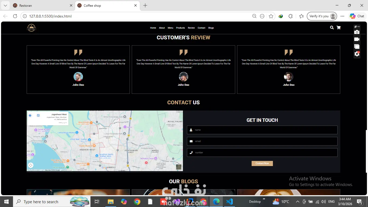This screenshot has width=368, height=207.
Task: Click the taskbar search box
Action: [x=52, y=202]
